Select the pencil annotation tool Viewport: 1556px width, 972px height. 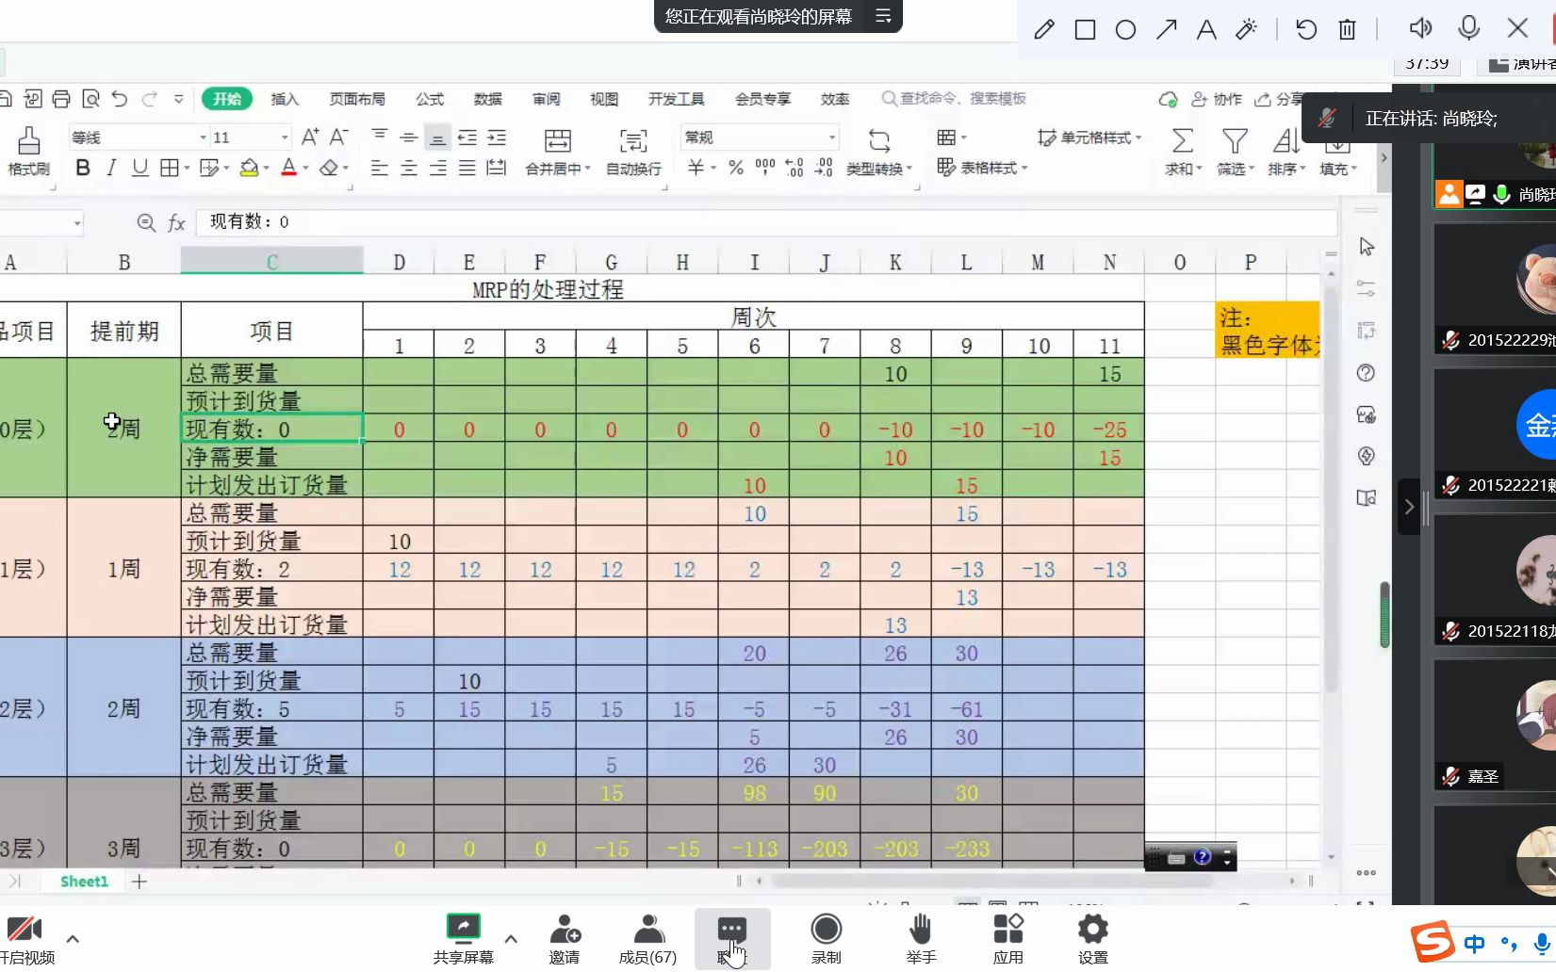click(1044, 29)
